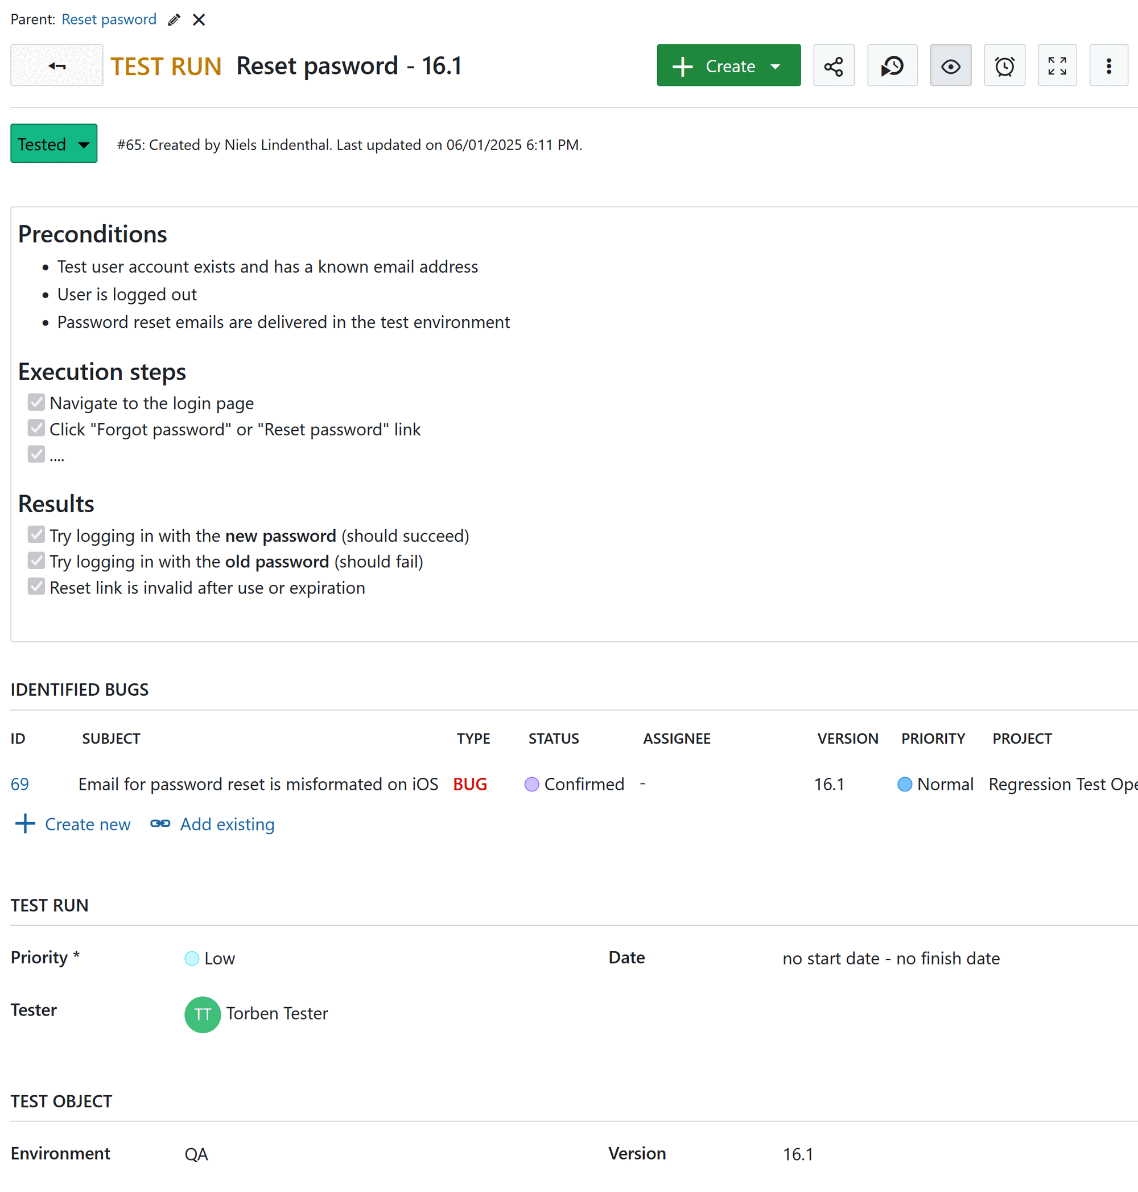1138x1192 pixels.
Task: Check the 'Navigate to the login page' step
Action: point(36,402)
